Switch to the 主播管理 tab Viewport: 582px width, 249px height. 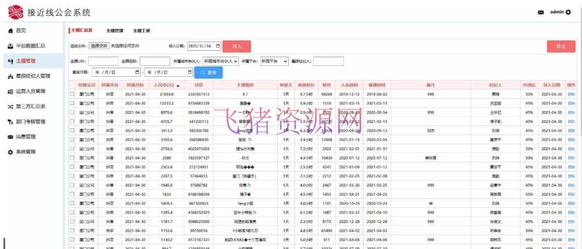coord(115,31)
